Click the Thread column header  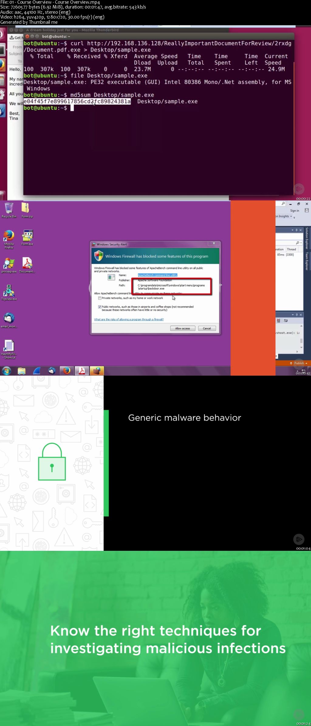click(x=291, y=249)
